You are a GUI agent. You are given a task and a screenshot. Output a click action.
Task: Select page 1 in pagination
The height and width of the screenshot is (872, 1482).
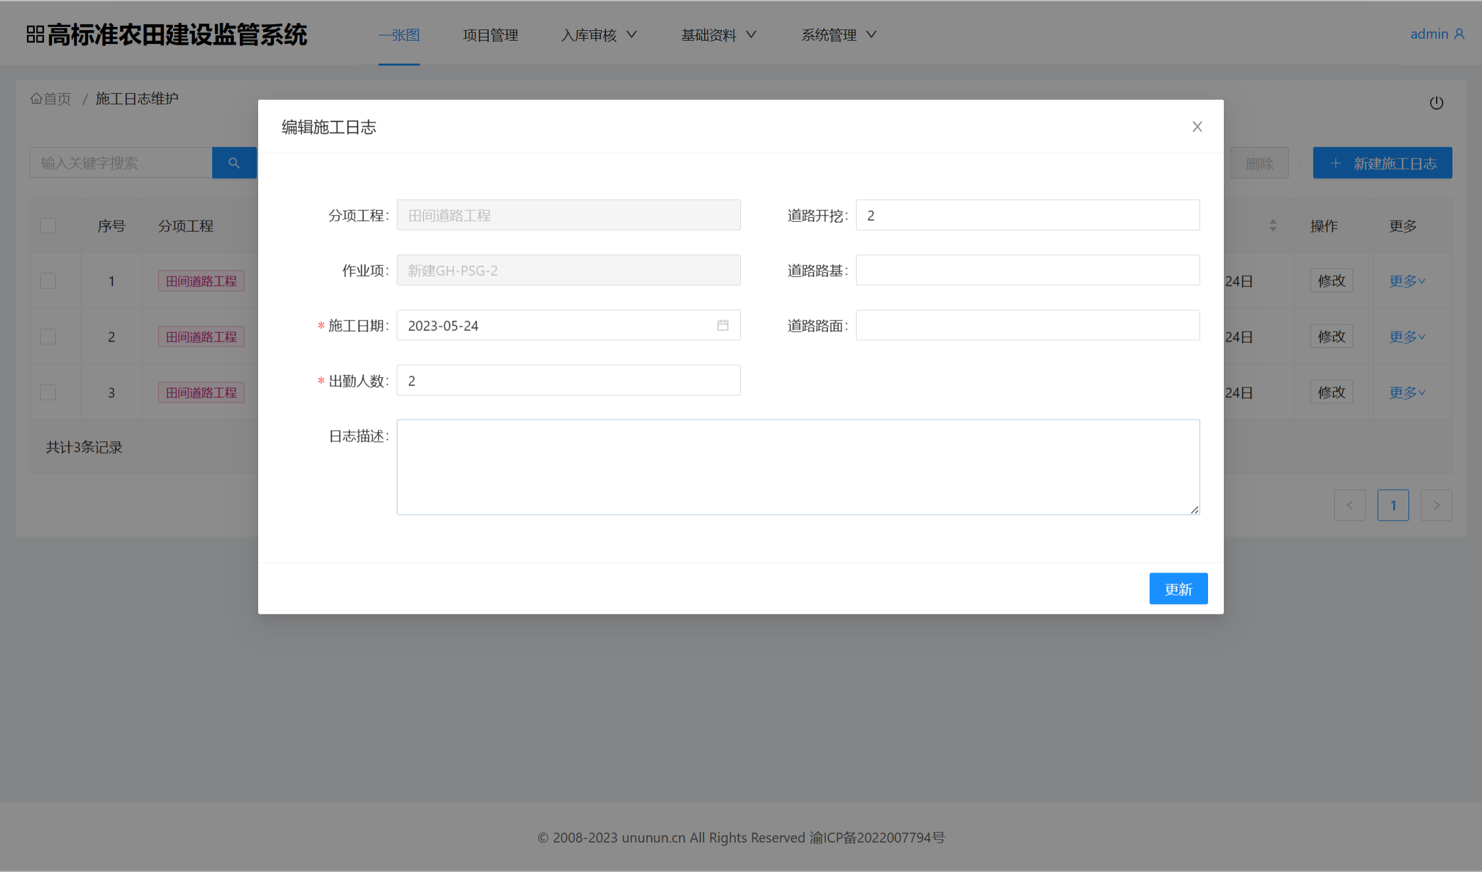click(1393, 506)
